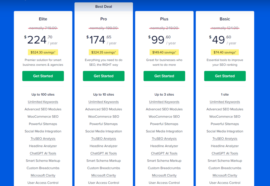
Task: Click the $524.30 savings badge
Action: 43,52
